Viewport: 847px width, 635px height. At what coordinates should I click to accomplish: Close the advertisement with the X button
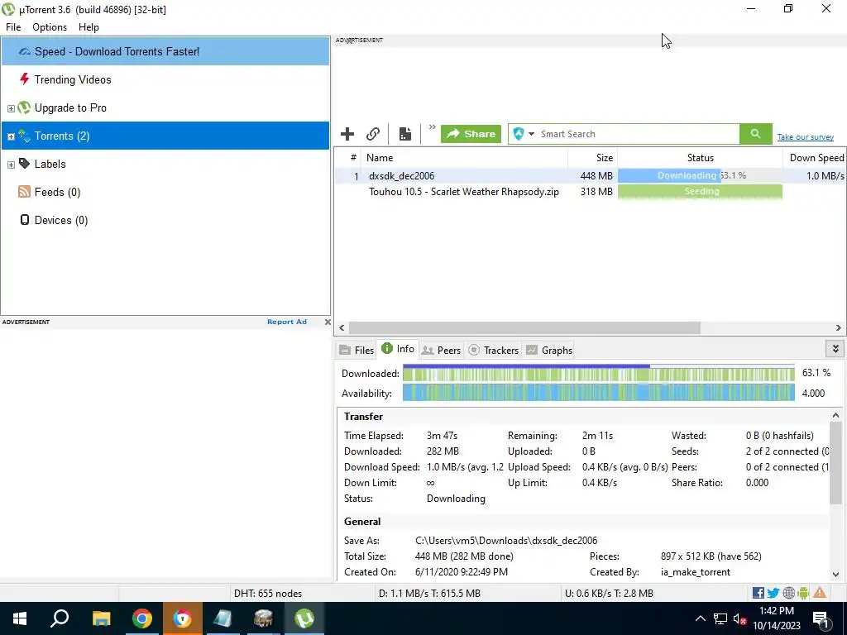coord(328,322)
